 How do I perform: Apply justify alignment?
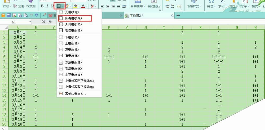pos(118,6)
